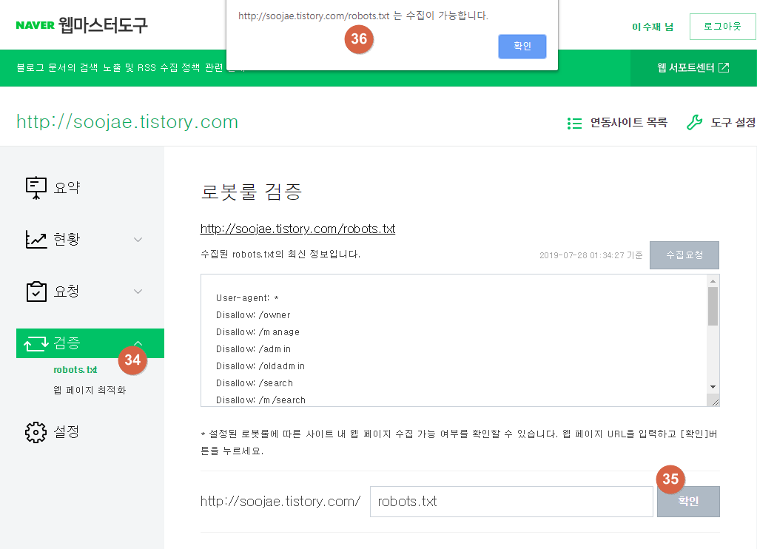Click the 'Disallow: /owner' line
The height and width of the screenshot is (549, 757).
pos(253,315)
